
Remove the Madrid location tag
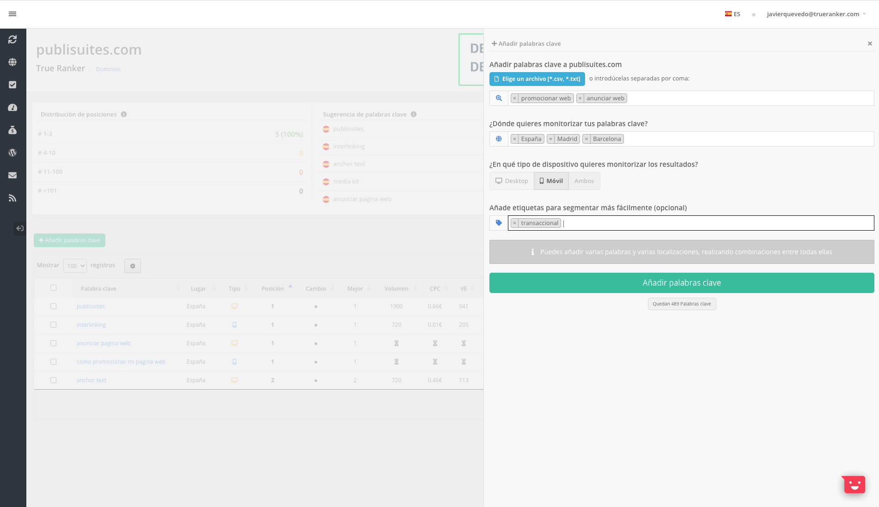pyautogui.click(x=550, y=139)
